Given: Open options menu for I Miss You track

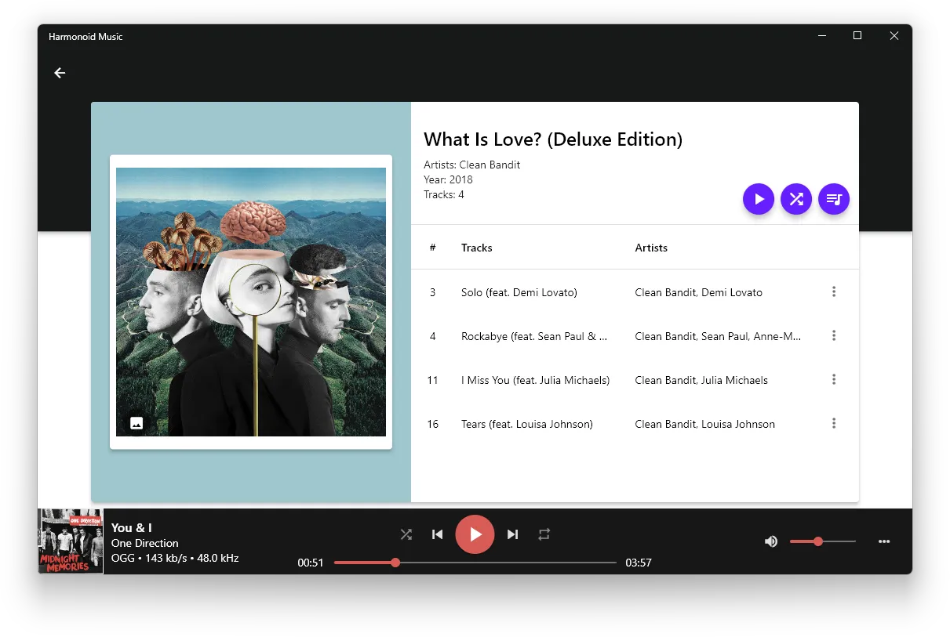Looking at the screenshot, I should tap(834, 379).
